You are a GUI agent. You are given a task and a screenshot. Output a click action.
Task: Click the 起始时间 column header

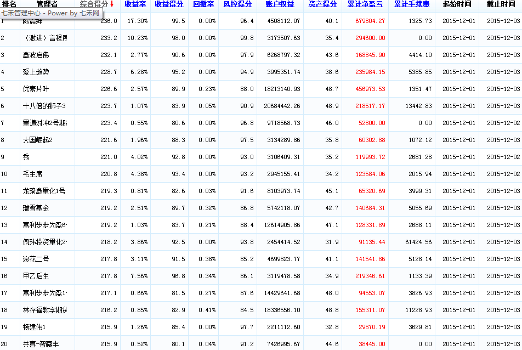click(x=457, y=4)
